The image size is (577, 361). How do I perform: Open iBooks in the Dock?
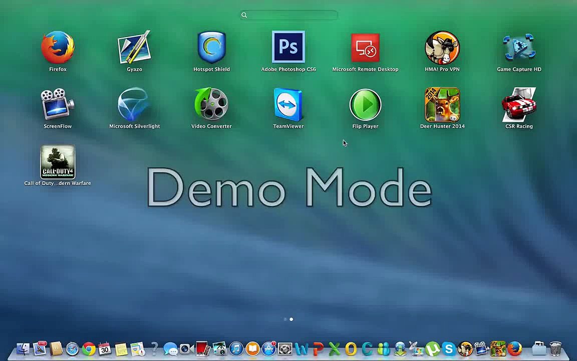pos(252,349)
